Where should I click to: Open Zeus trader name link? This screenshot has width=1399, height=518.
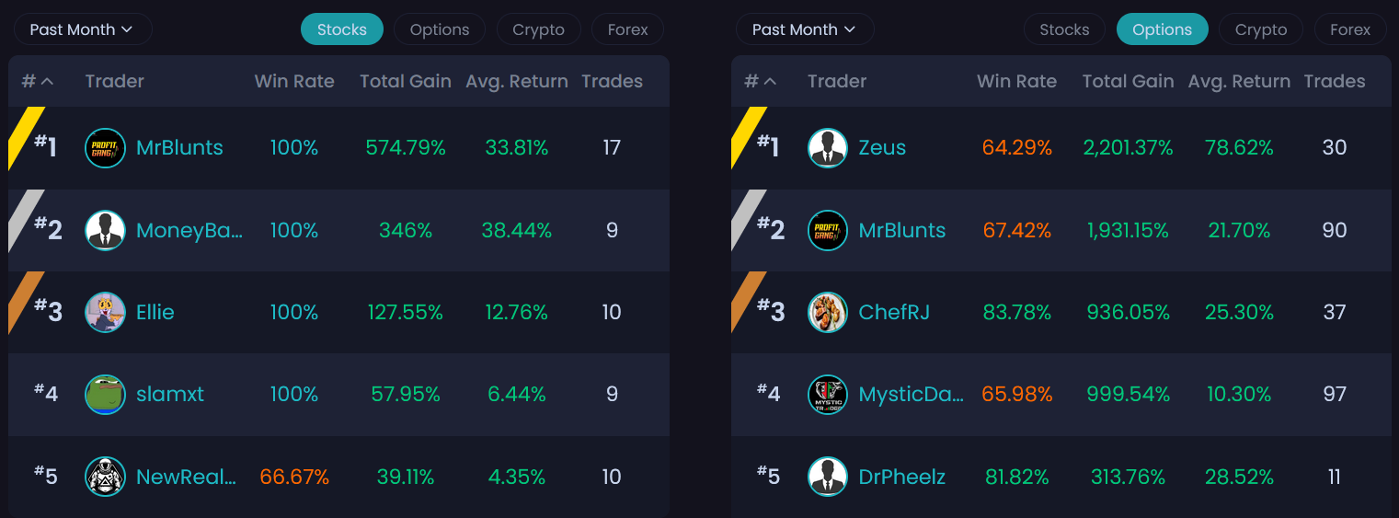(x=881, y=148)
